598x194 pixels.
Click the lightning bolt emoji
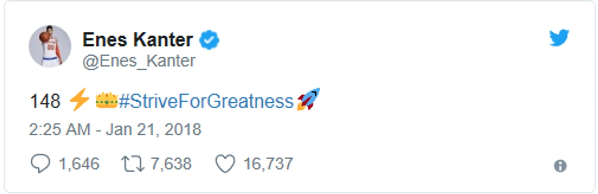pos(79,101)
